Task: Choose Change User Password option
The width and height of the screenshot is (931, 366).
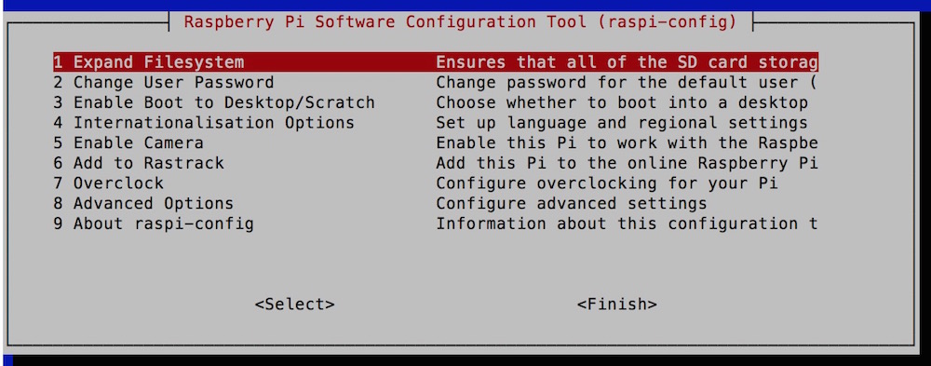Action: point(163,83)
